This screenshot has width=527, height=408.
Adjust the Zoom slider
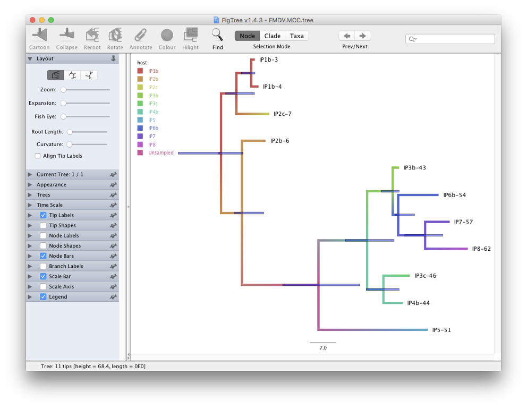(x=63, y=90)
